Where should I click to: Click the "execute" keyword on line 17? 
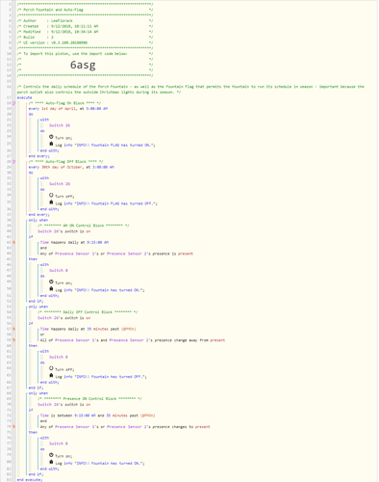tap(24, 97)
